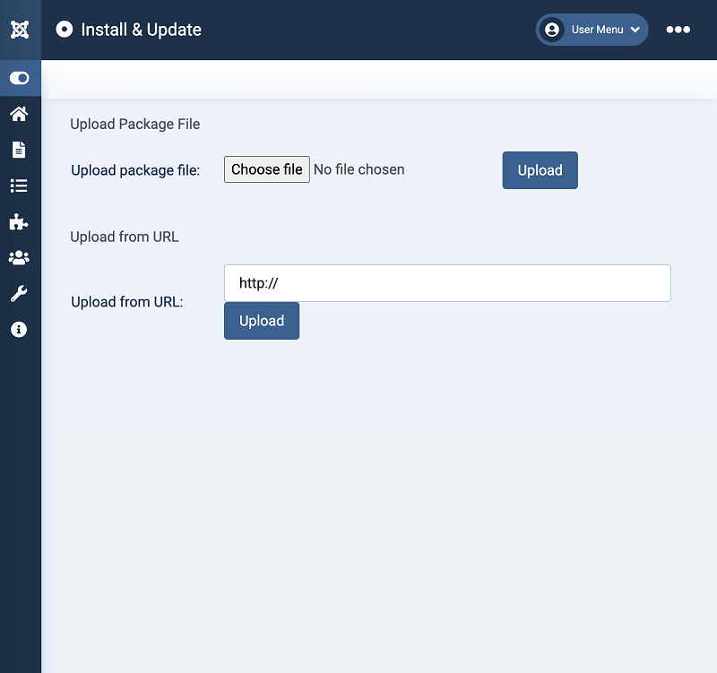Click the "Upload from URL:" field label
The height and width of the screenshot is (673, 717).
(x=126, y=302)
